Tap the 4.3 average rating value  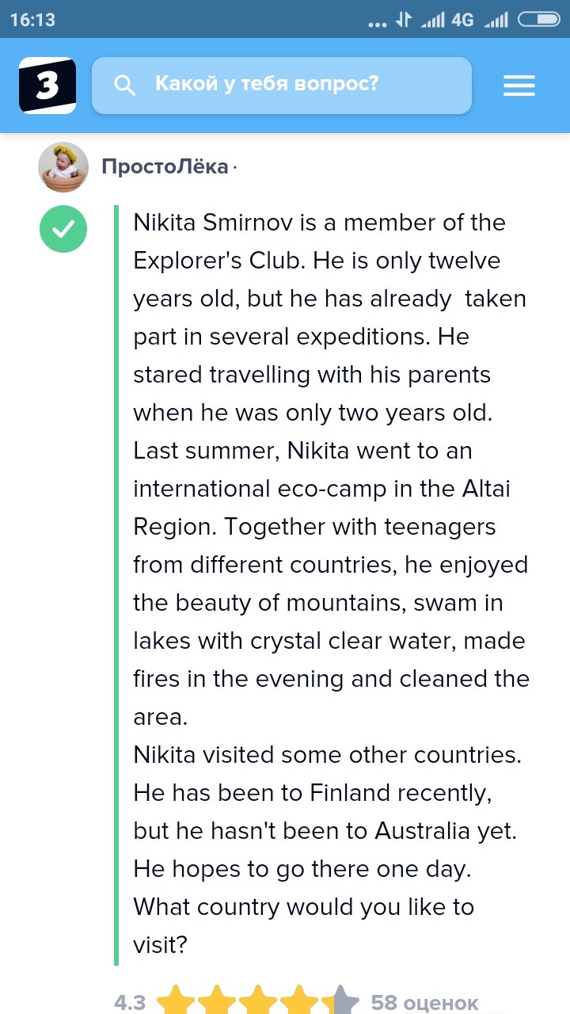click(131, 1003)
